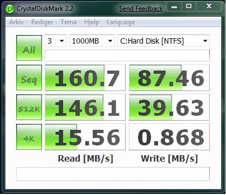Close the CrystalDiskMark window

(x=209, y=6)
